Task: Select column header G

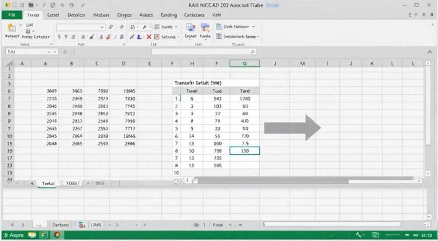Action: (x=244, y=64)
